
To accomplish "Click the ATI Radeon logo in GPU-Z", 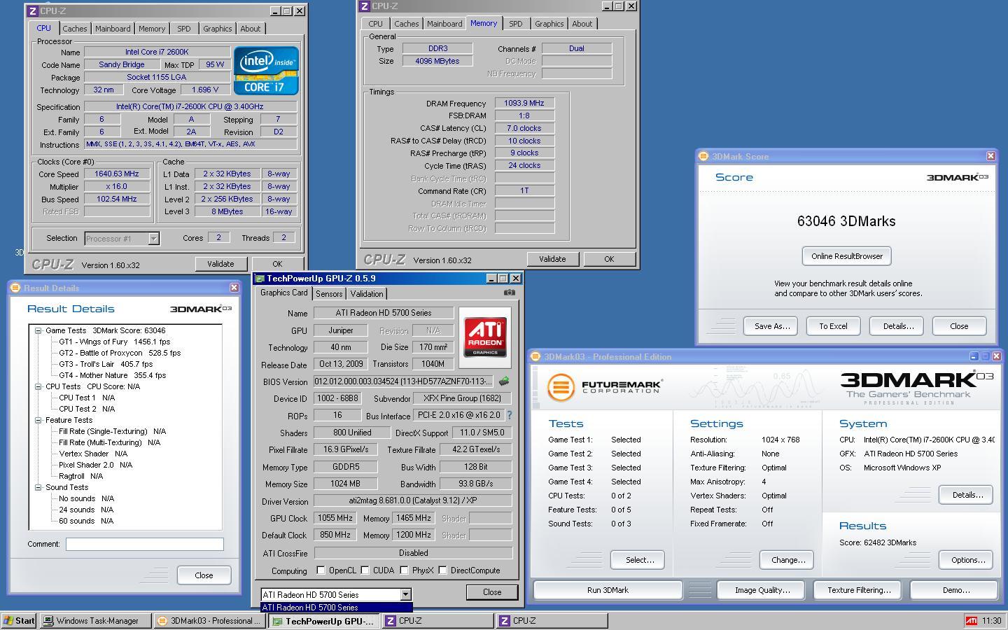I will point(485,337).
